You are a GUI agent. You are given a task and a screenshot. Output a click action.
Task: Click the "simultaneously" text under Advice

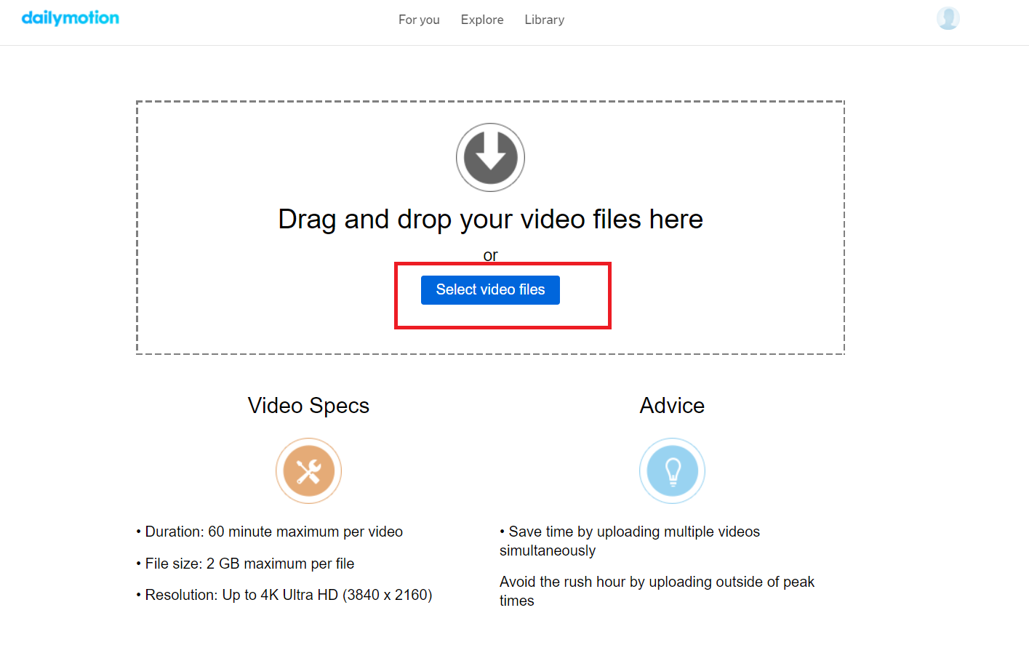click(548, 551)
